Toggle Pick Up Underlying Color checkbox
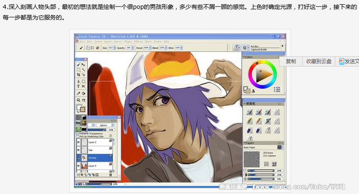The image size is (359, 194). click(78, 137)
